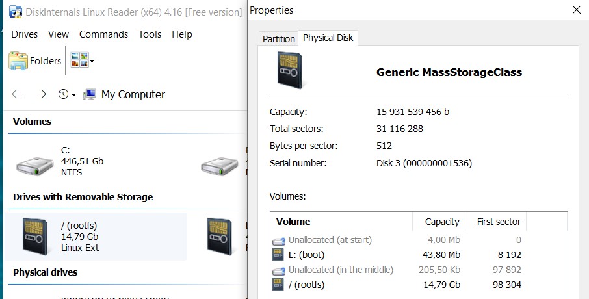Expand the view mode dropdown arrow
Image resolution: width=589 pixels, height=299 pixels.
tap(92, 61)
